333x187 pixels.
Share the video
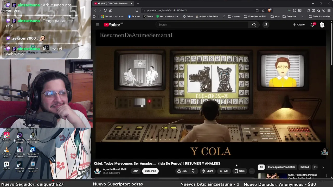tap(207, 171)
